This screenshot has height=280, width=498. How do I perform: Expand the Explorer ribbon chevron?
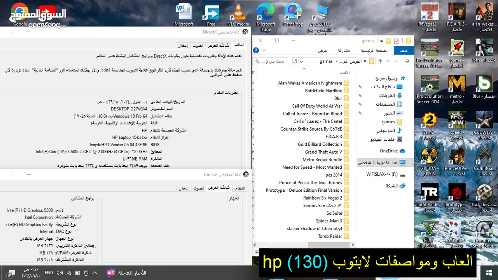click(x=264, y=50)
